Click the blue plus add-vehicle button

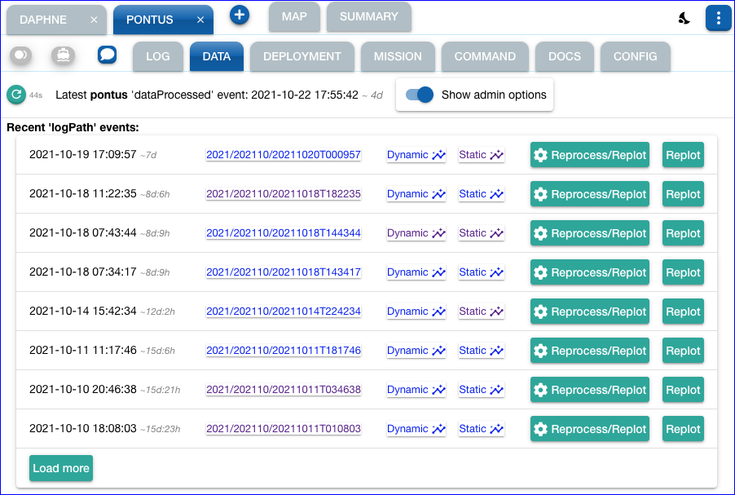239,15
